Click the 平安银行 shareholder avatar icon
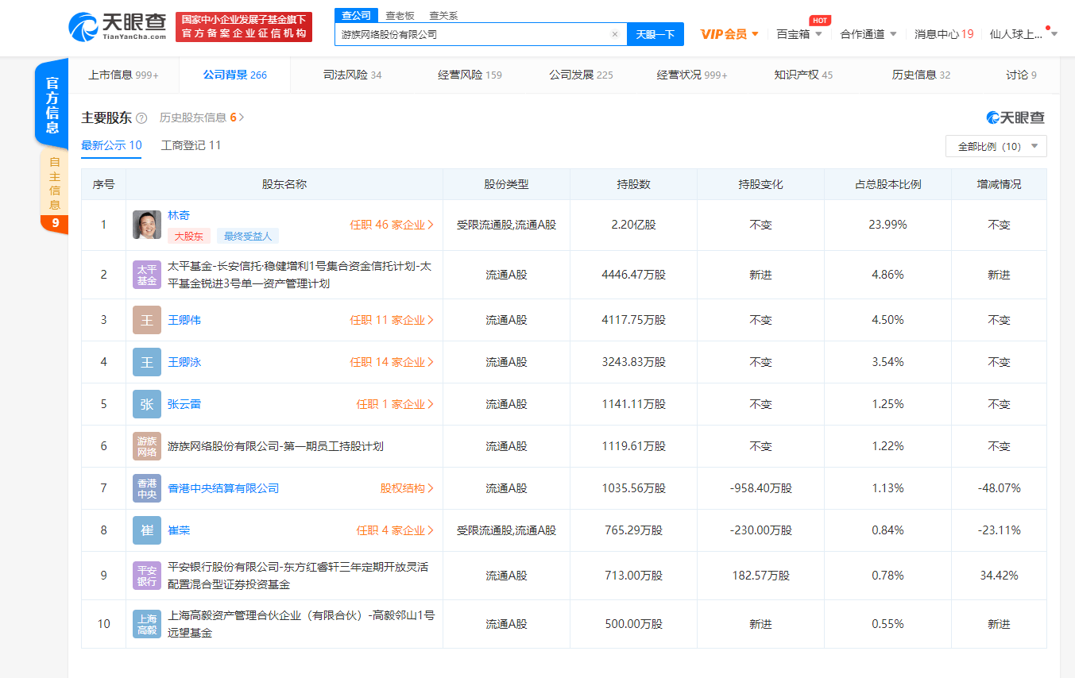 [x=147, y=576]
